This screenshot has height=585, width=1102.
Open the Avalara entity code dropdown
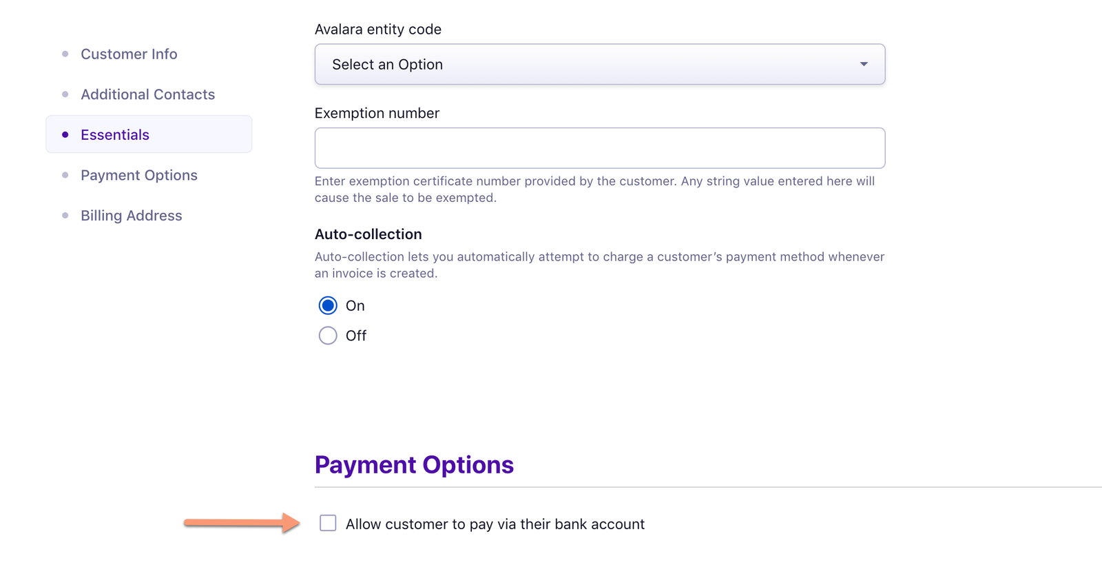(599, 64)
